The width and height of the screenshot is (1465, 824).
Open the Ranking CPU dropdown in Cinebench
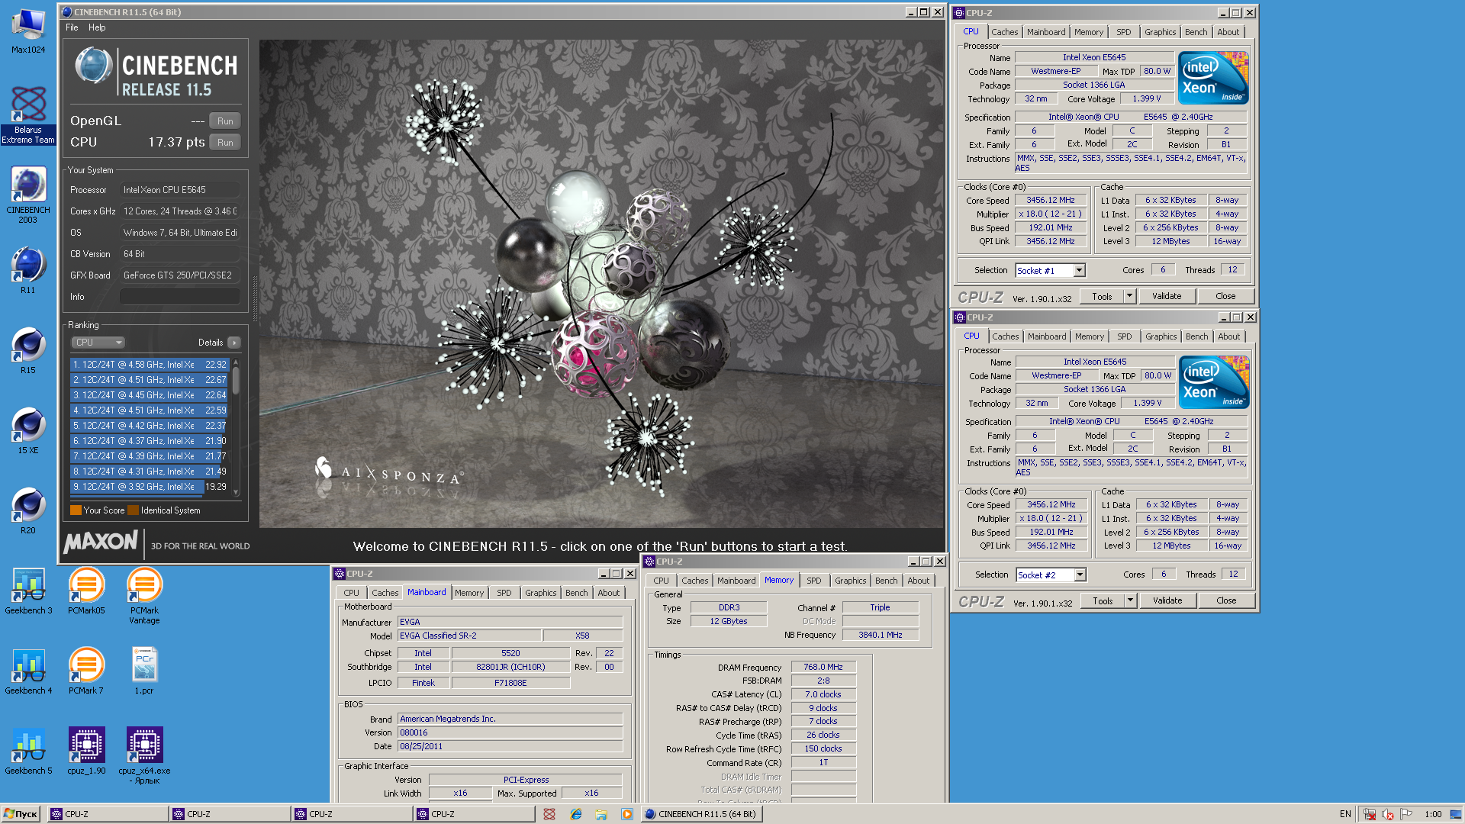tap(98, 343)
